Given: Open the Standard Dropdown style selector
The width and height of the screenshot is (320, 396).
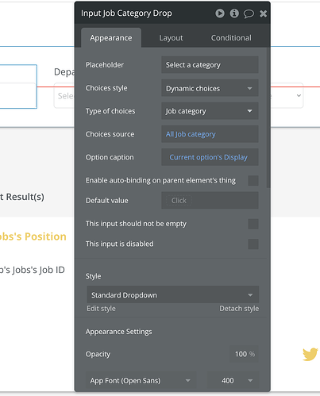Looking at the screenshot, I should pos(173,294).
